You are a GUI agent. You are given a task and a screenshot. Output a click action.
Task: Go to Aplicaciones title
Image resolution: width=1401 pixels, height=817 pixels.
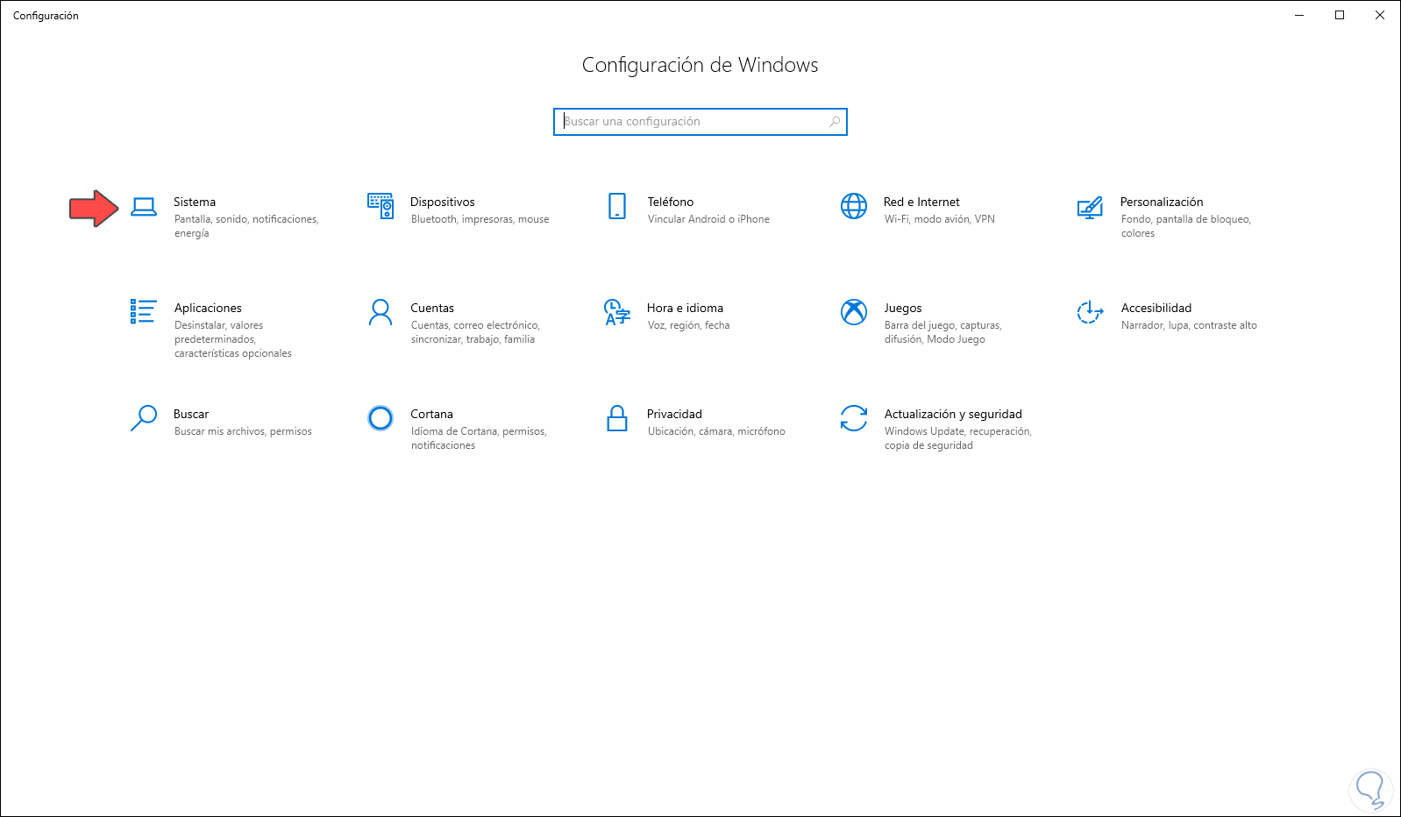click(x=208, y=308)
